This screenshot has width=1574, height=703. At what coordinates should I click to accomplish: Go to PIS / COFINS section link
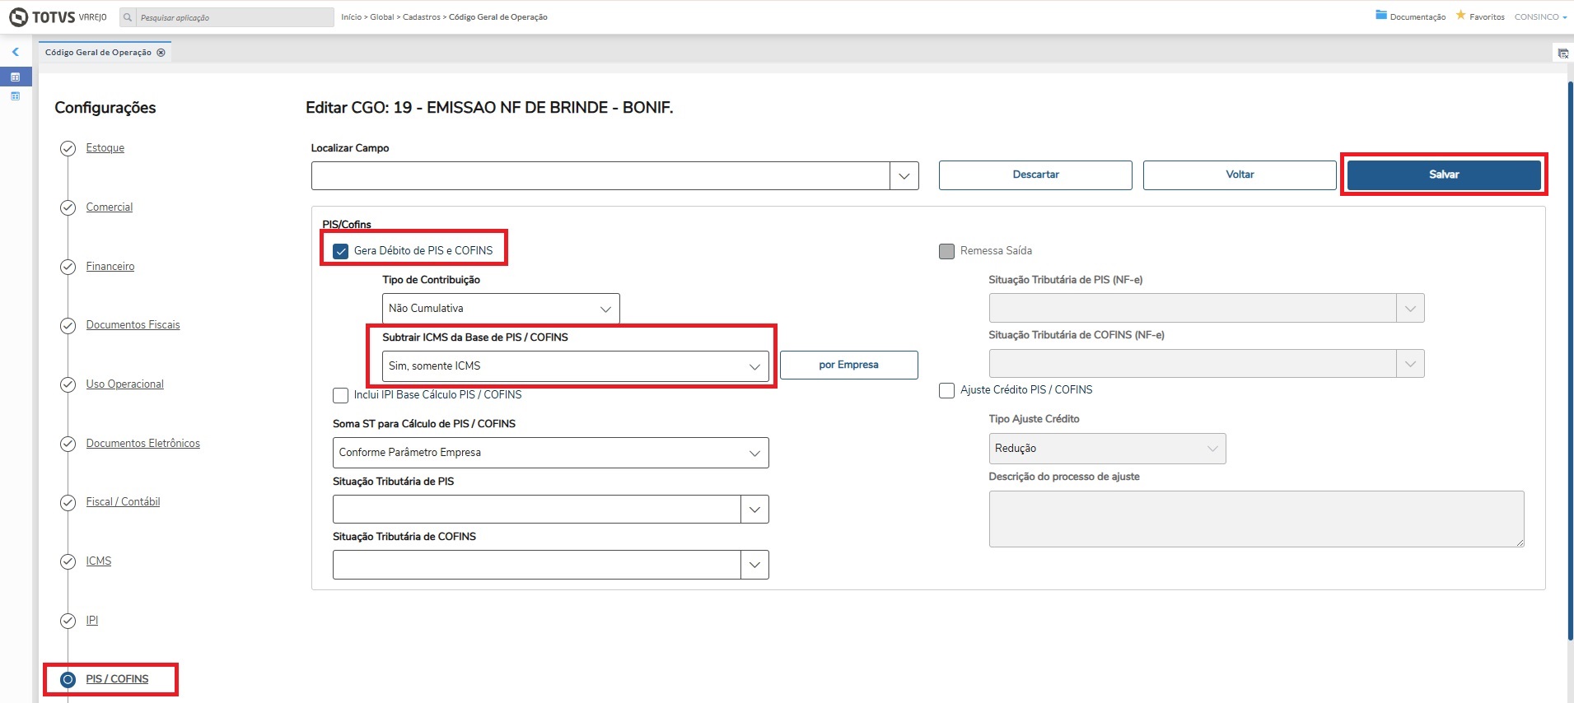pyautogui.click(x=117, y=679)
